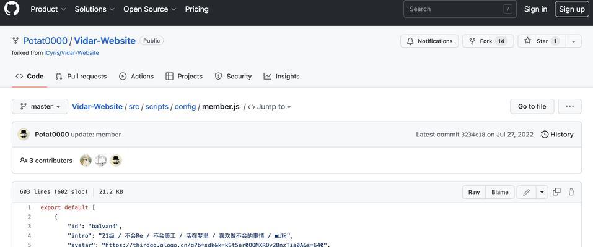Open the src breadcrumb folder

pyautogui.click(x=134, y=107)
